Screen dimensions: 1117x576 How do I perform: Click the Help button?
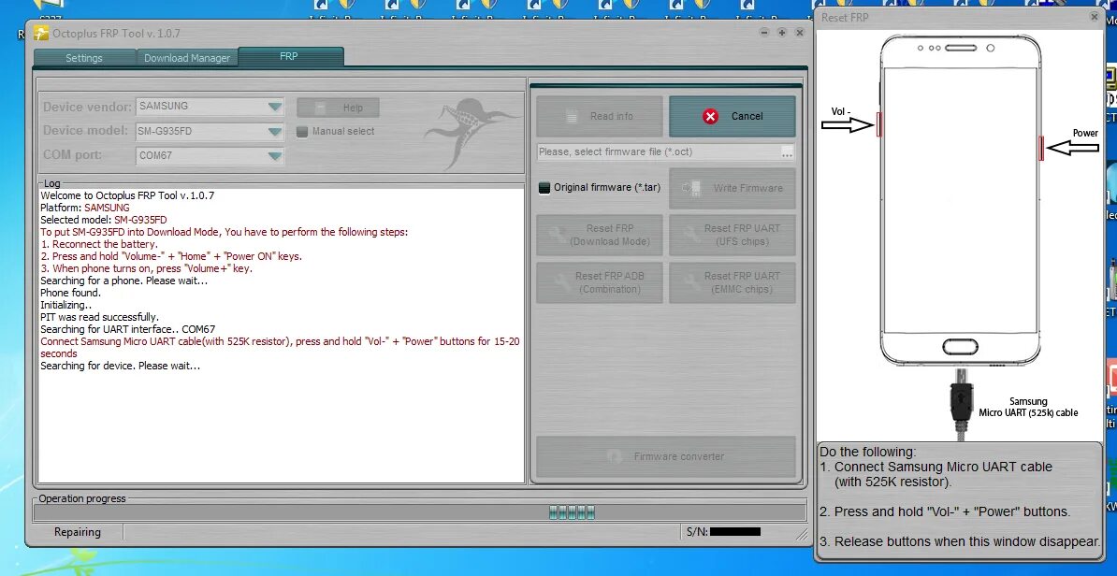338,108
